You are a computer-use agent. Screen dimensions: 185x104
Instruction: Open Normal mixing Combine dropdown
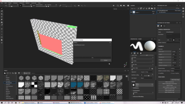tap(175, 68)
